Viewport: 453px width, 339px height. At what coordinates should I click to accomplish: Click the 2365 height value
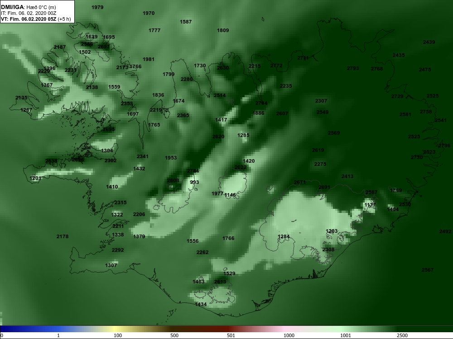pyautogui.click(x=183, y=115)
